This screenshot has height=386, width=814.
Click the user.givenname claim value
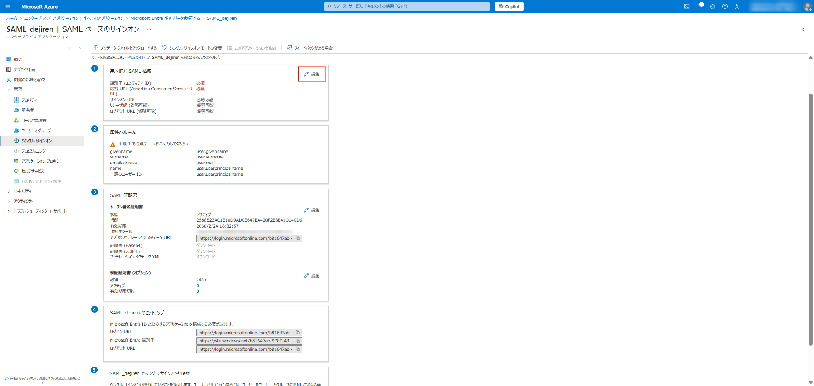[x=212, y=152]
